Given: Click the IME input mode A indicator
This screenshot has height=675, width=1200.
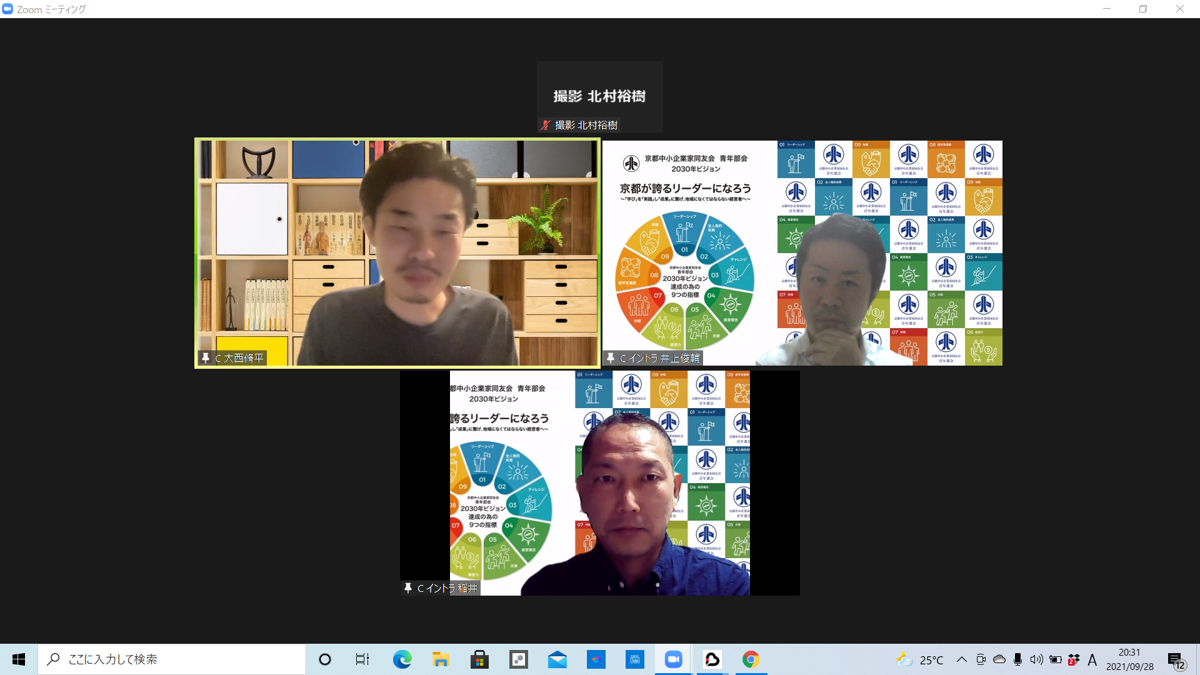Looking at the screenshot, I should [x=1092, y=659].
